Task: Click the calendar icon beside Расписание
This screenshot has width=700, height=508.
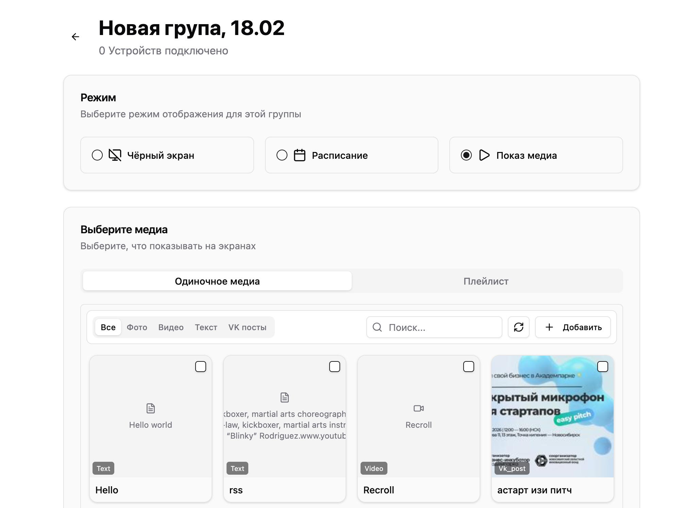Action: [x=299, y=155]
